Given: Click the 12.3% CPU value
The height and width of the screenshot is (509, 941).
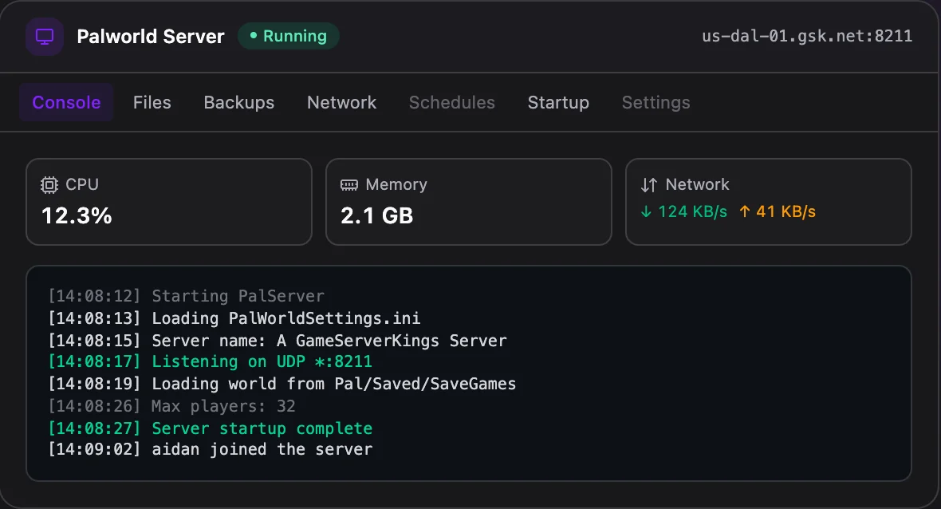Looking at the screenshot, I should [77, 215].
